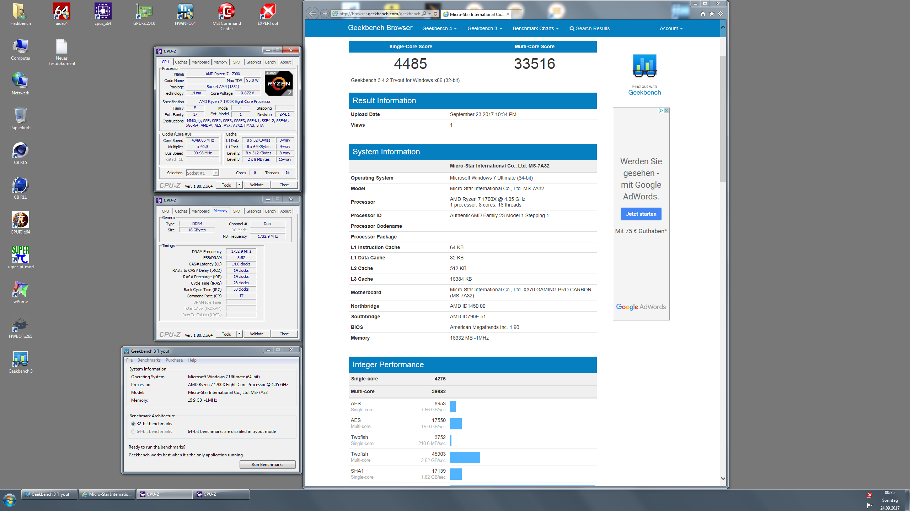Image resolution: width=910 pixels, height=511 pixels.
Task: Click the browser forward arrow button
Action: pos(325,13)
